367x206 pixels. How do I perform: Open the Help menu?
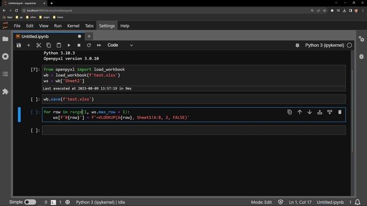point(125,26)
